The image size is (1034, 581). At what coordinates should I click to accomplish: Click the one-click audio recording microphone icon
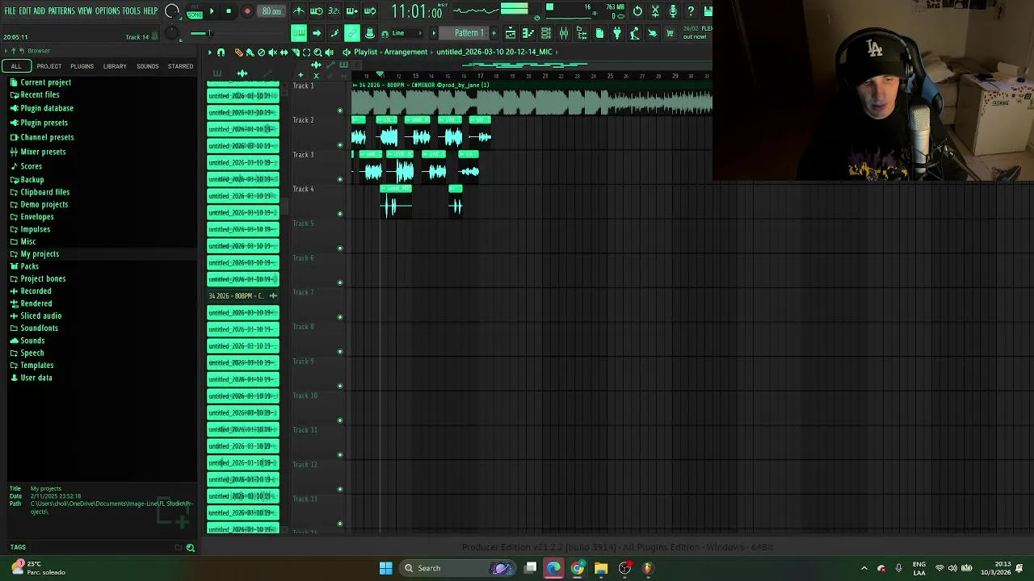pos(673,11)
